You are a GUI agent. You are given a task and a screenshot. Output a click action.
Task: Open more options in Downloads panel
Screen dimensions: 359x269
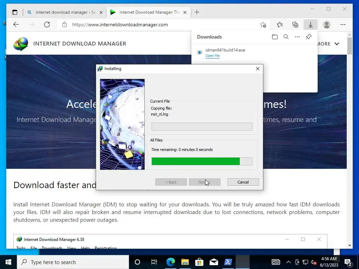[x=297, y=37]
